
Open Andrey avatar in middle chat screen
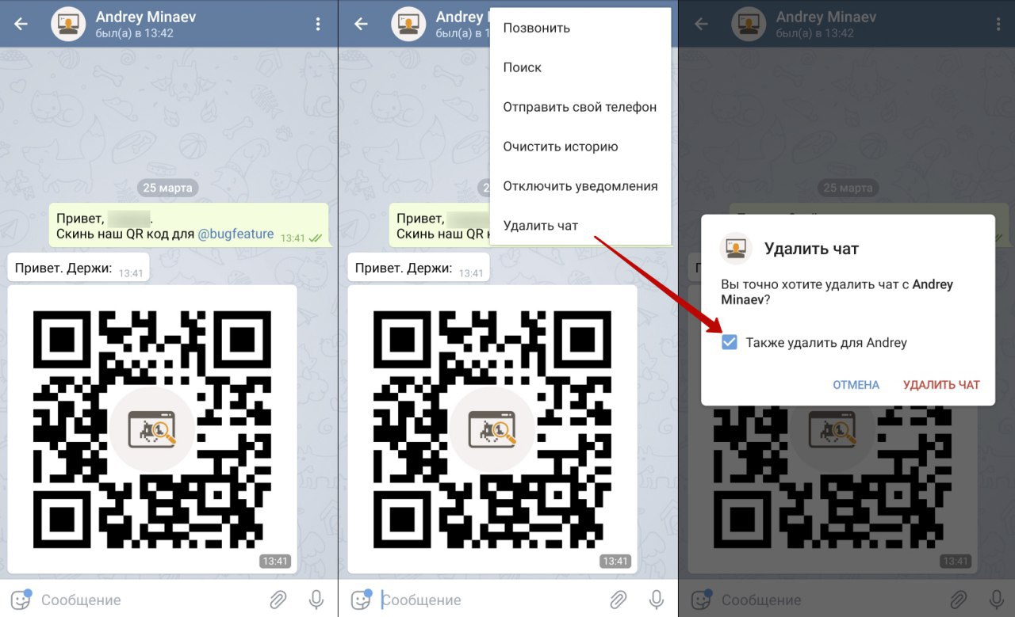click(408, 24)
